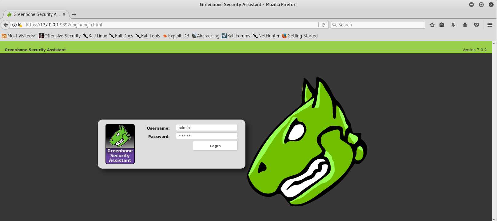Viewport: 497px width, 221px height.
Task: Open the Pocket icon in toolbar
Action: click(x=477, y=25)
